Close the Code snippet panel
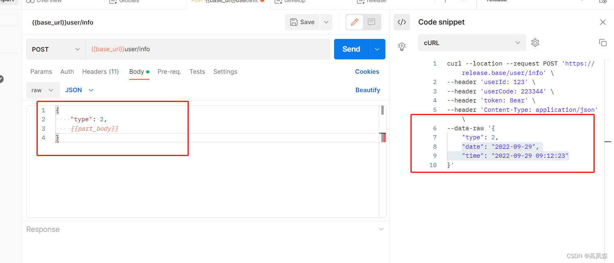Viewport: 614px width, 263px height. (603, 22)
